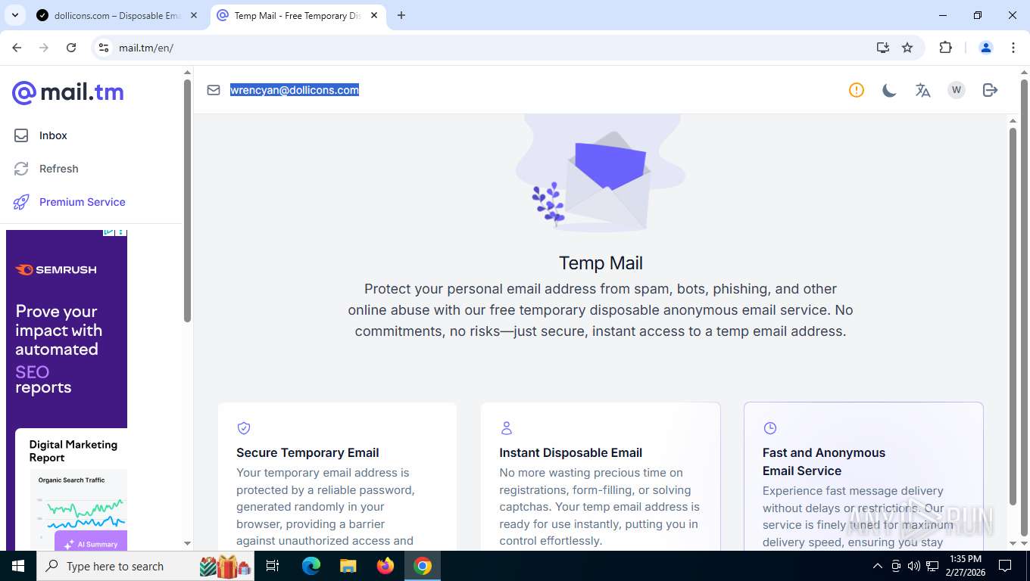Click the volume speaker icon

click(x=914, y=566)
